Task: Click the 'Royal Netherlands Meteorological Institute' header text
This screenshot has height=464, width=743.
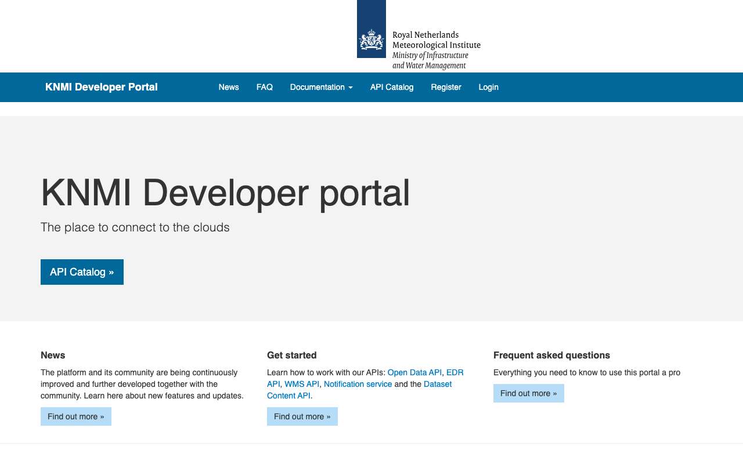Action: [437, 40]
